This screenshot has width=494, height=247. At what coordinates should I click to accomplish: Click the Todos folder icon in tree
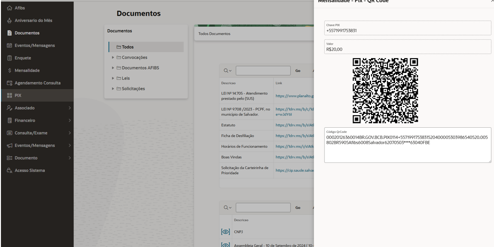119,47
